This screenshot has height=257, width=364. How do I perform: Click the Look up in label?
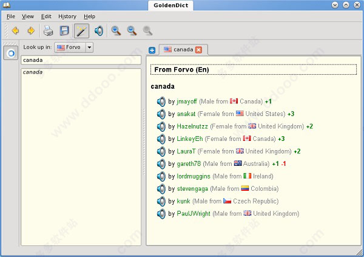38,47
